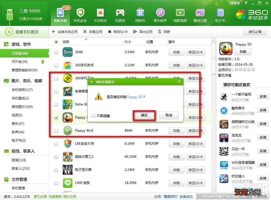
Task: Open the window menu dropdown arrow in title bar
Action: [246, 3]
